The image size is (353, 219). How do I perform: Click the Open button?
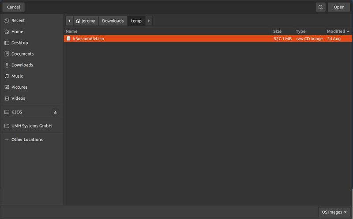click(339, 7)
